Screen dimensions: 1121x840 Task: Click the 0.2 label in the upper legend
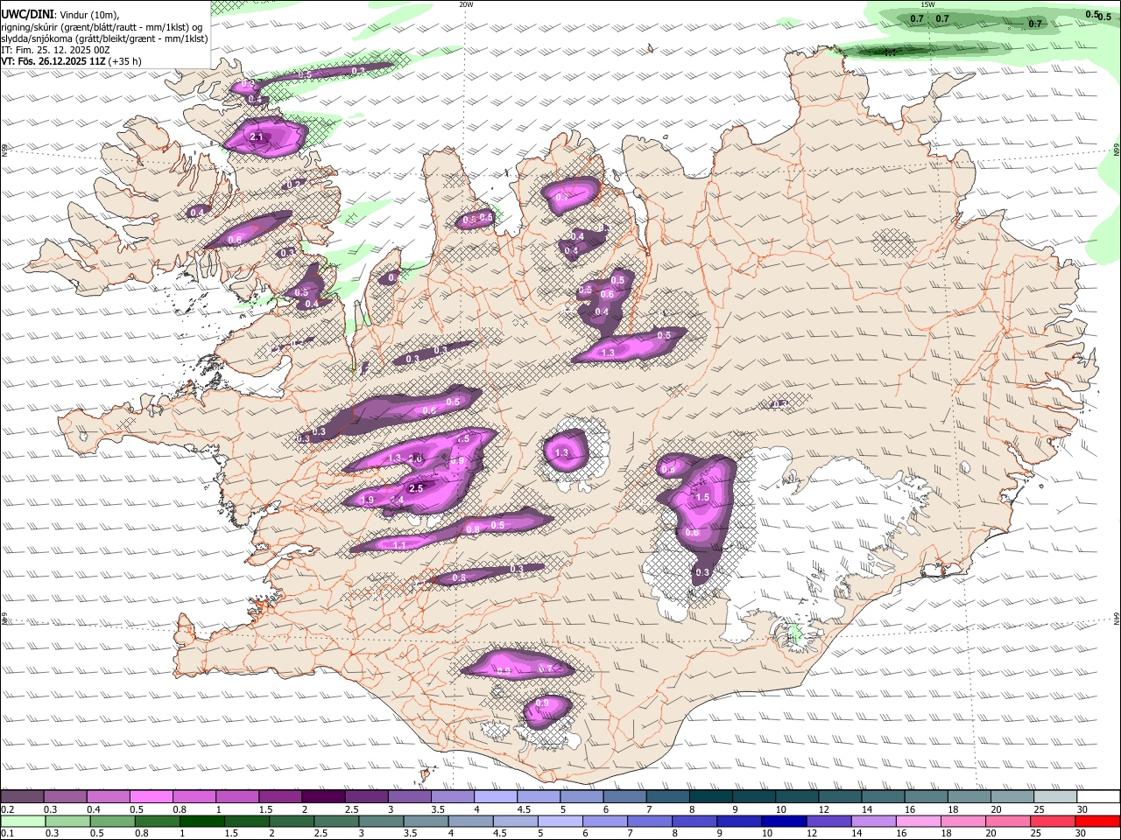(x=8, y=809)
